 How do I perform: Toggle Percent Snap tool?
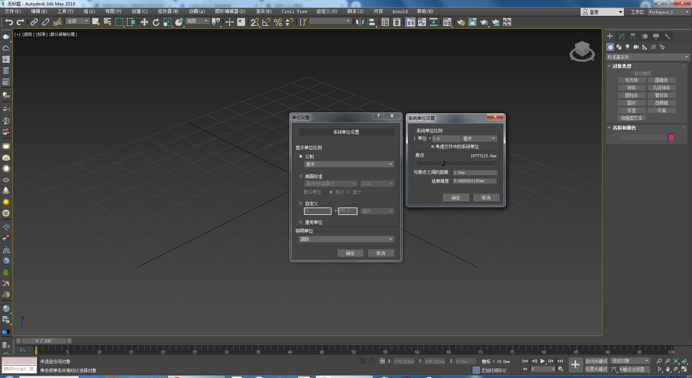coord(278,22)
